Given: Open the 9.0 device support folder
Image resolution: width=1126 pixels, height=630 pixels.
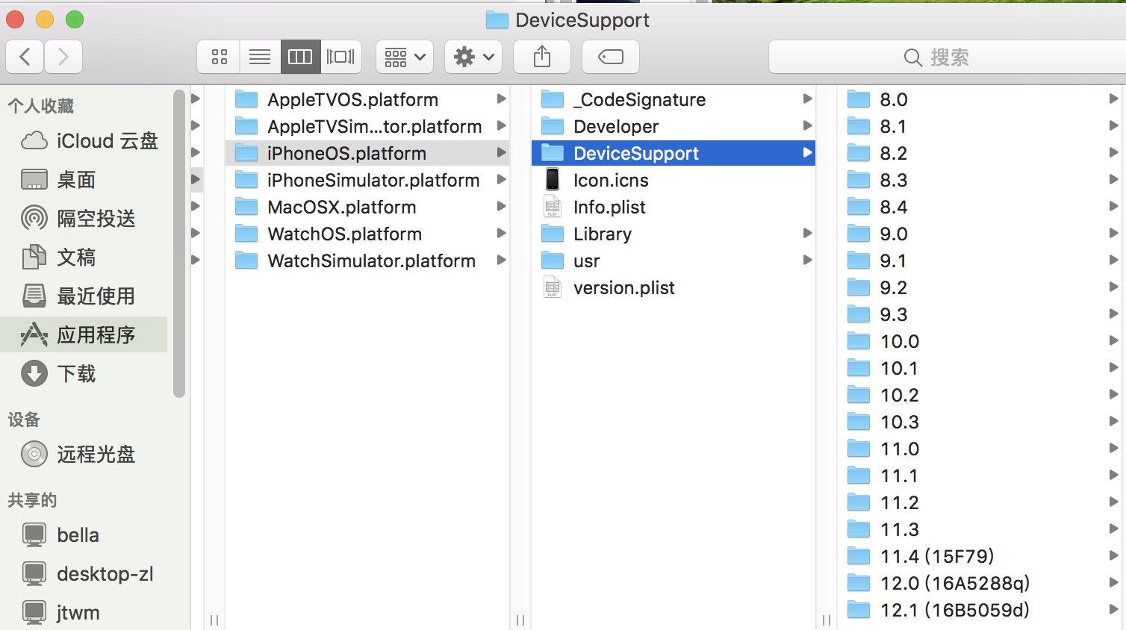Looking at the screenshot, I should (980, 234).
